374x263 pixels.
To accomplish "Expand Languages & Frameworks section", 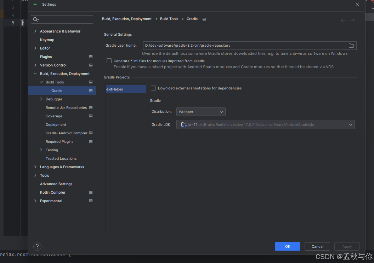I will (35, 167).
